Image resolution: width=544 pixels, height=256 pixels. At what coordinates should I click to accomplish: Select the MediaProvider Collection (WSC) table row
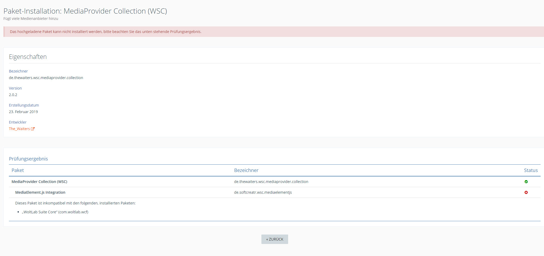[x=39, y=182]
